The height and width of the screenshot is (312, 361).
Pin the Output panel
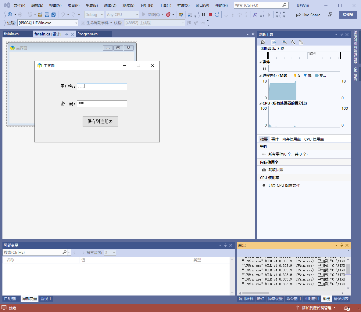click(342, 245)
